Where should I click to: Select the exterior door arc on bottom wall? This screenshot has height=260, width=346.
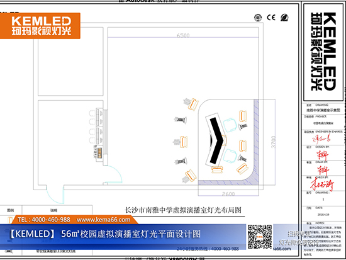pos(55,195)
